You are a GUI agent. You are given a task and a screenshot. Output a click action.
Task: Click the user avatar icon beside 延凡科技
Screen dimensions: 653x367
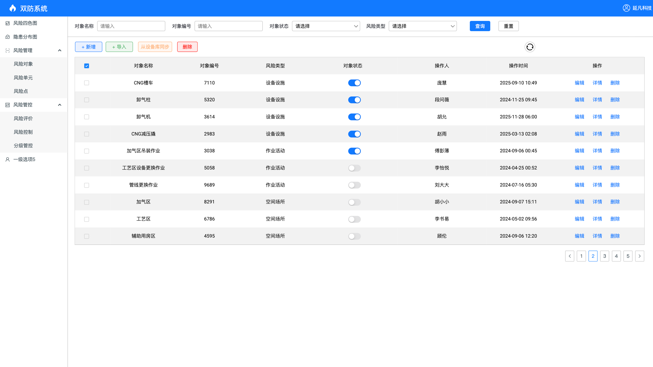coord(626,8)
